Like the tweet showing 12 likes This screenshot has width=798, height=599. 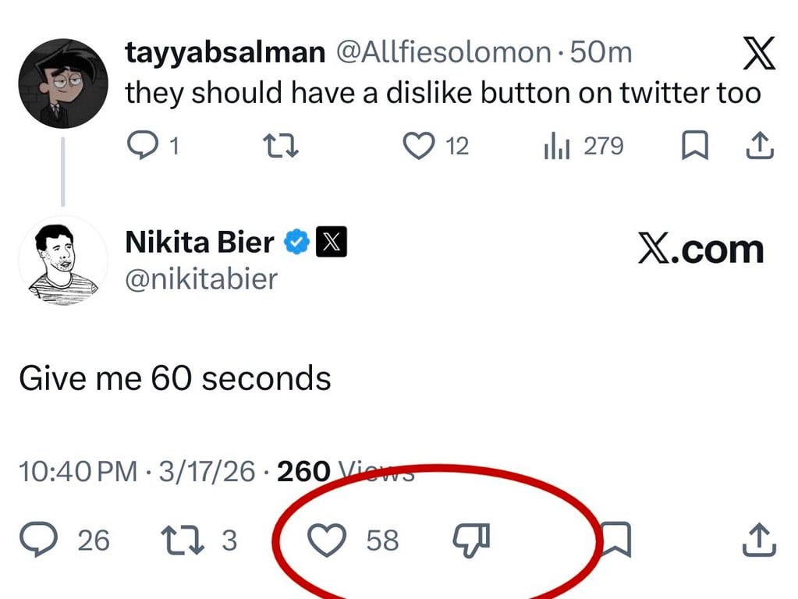[419, 146]
